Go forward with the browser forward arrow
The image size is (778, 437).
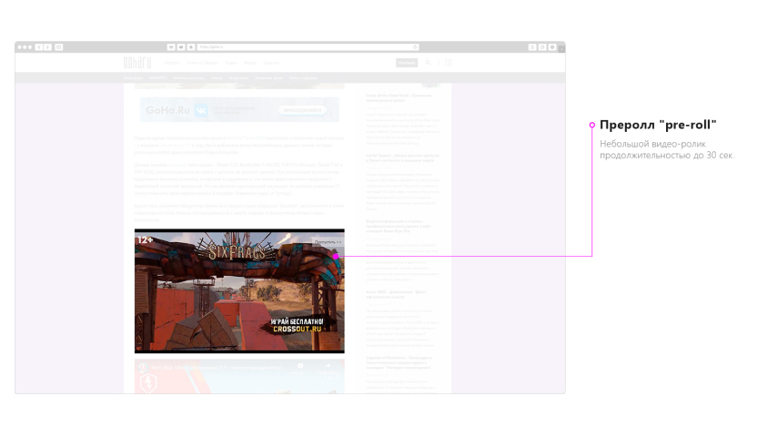pos(47,47)
